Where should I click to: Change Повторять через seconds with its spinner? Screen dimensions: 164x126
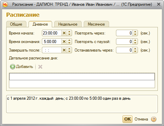[135, 33]
